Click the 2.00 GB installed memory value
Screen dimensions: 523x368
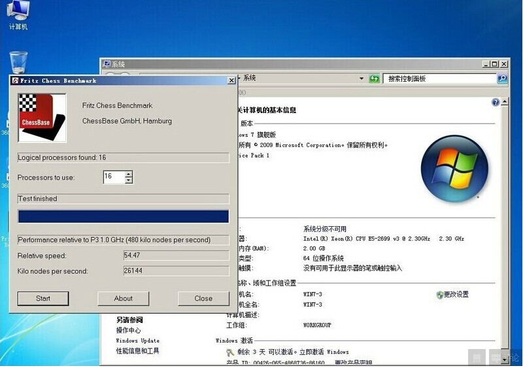314,248
